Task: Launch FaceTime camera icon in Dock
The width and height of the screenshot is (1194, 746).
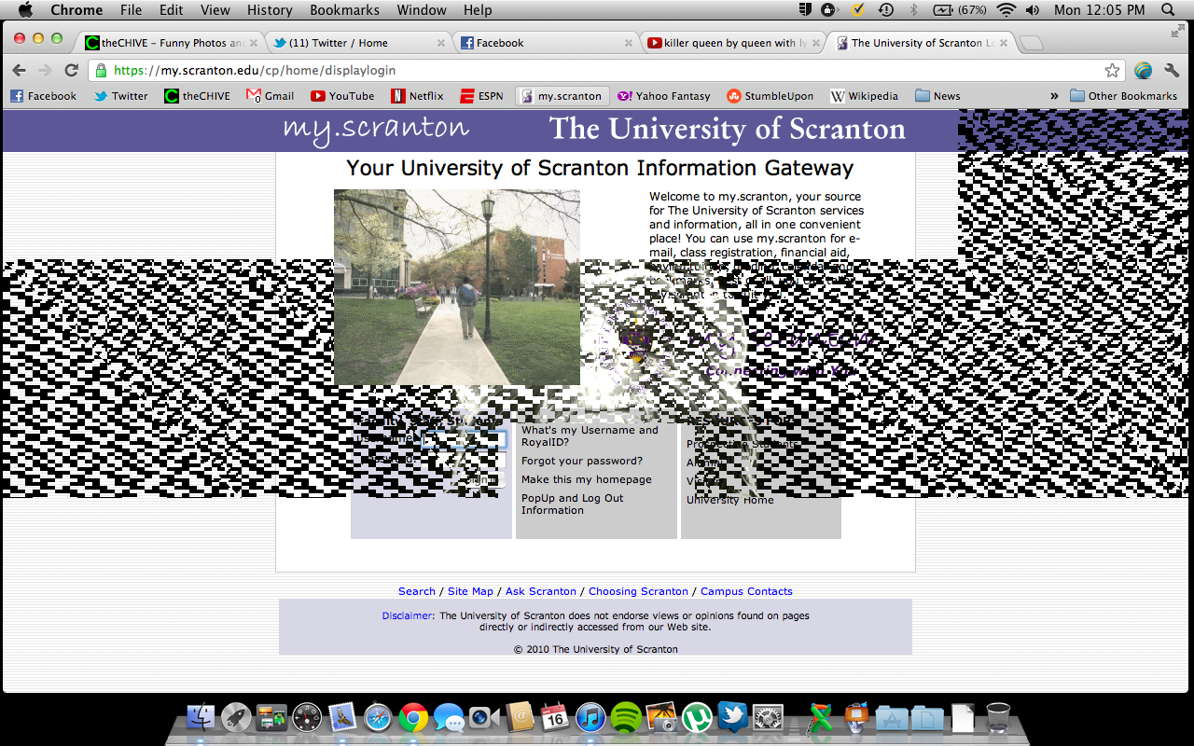Action: coord(484,716)
